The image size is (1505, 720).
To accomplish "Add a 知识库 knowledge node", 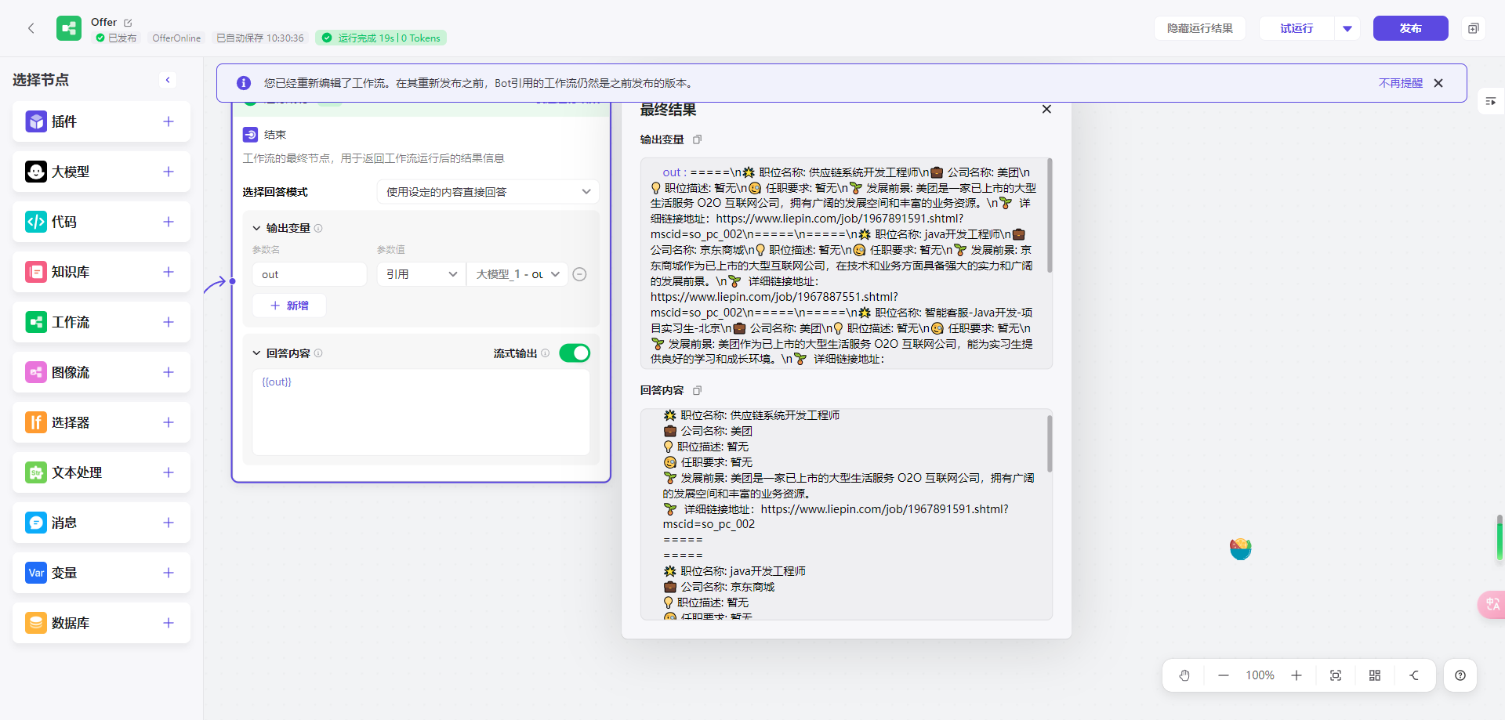I will click(169, 272).
